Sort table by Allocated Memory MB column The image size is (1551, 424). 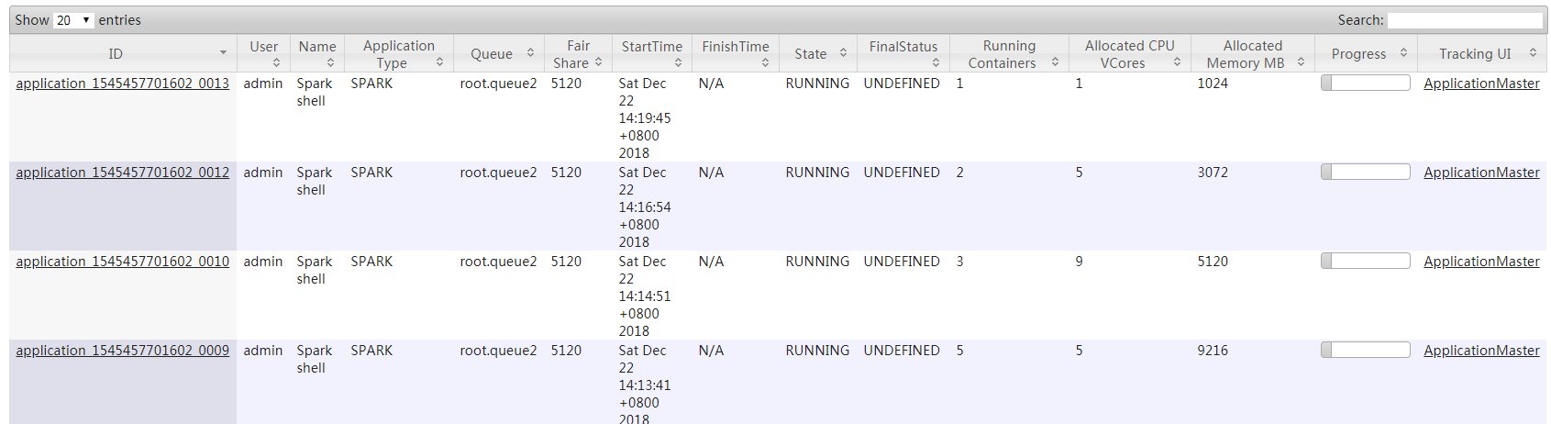coord(1253,54)
